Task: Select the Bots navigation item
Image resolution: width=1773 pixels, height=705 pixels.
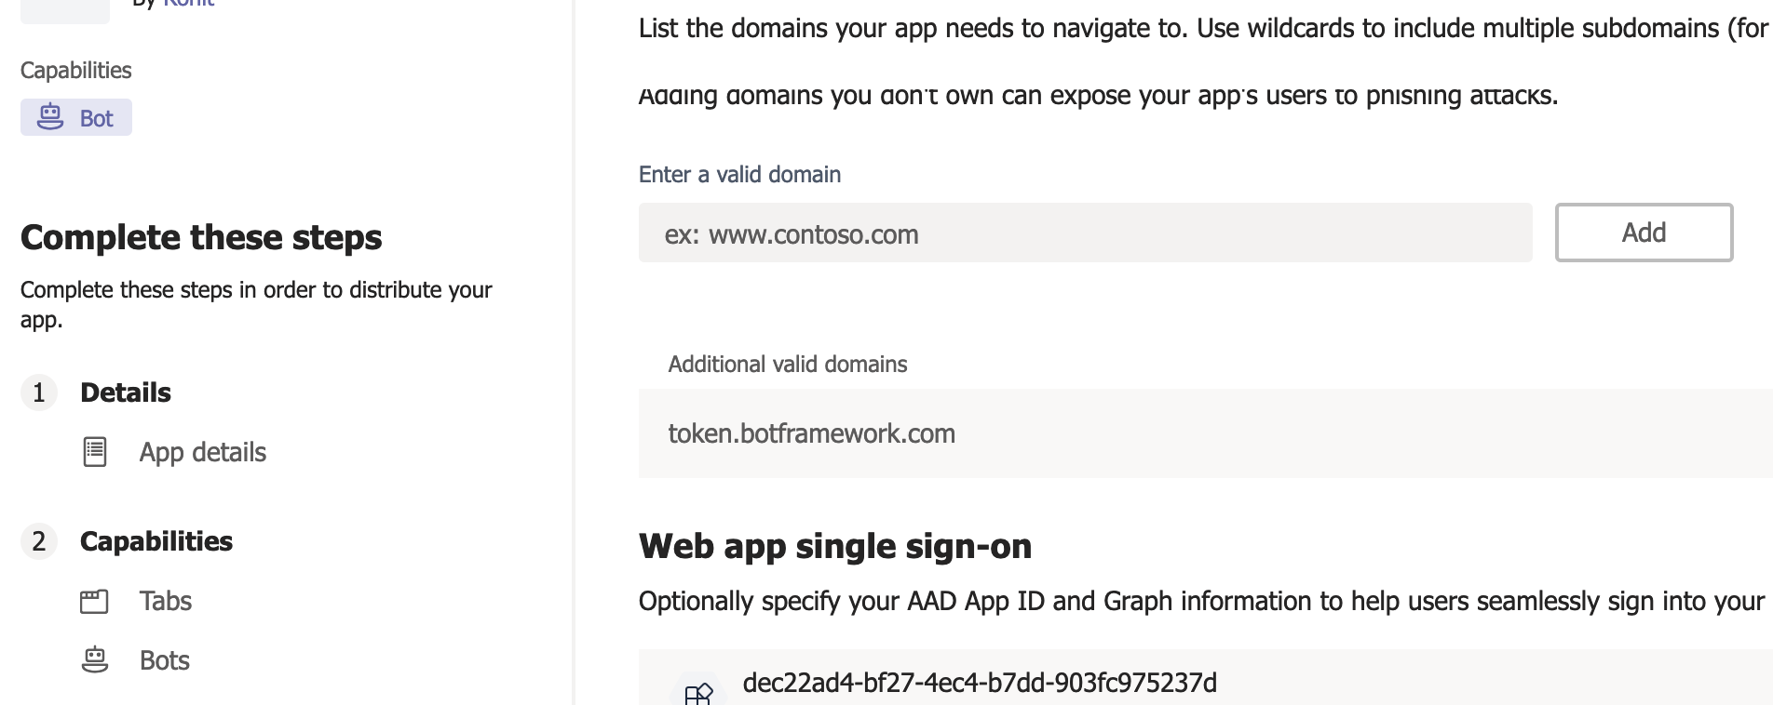Action: coord(163,659)
